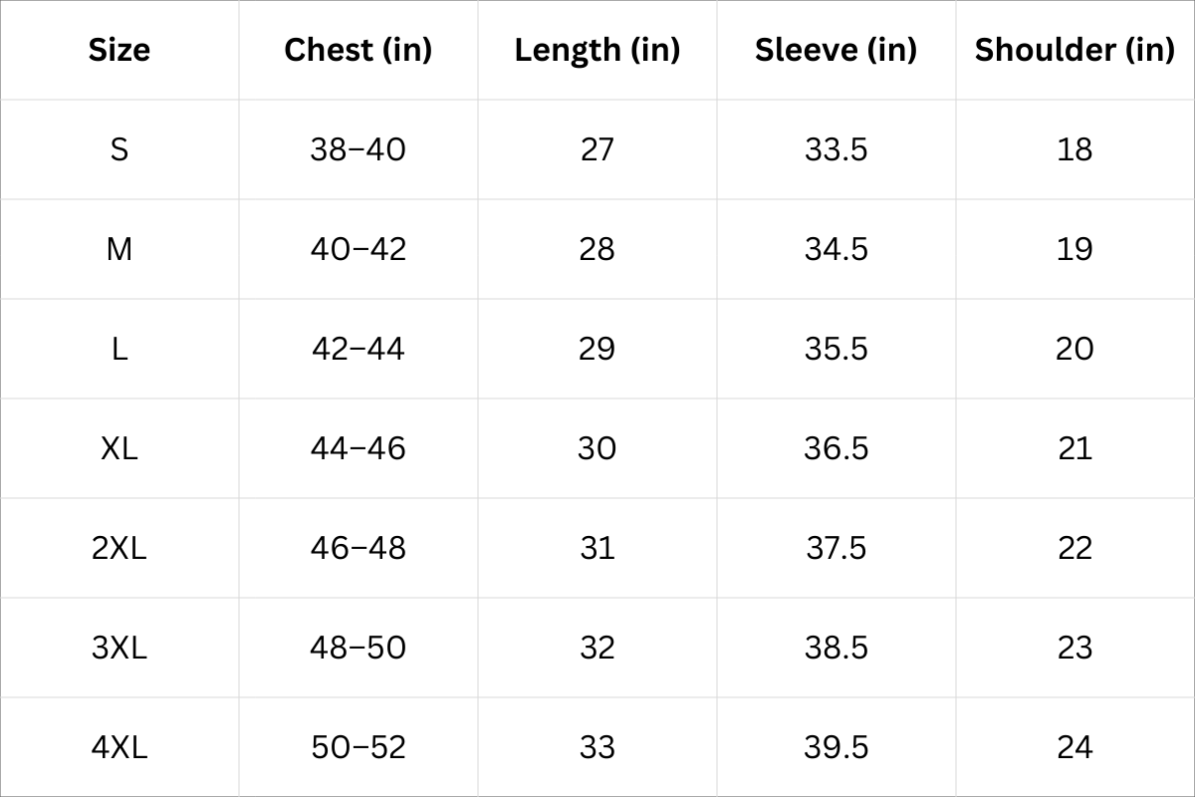
Task: Click the Chest (in) column header
Action: (358, 50)
